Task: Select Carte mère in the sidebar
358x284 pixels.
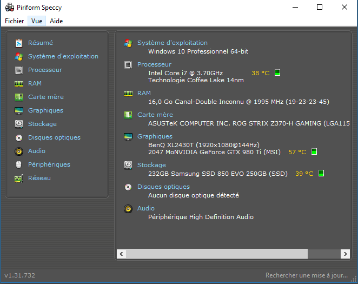Action: point(46,97)
